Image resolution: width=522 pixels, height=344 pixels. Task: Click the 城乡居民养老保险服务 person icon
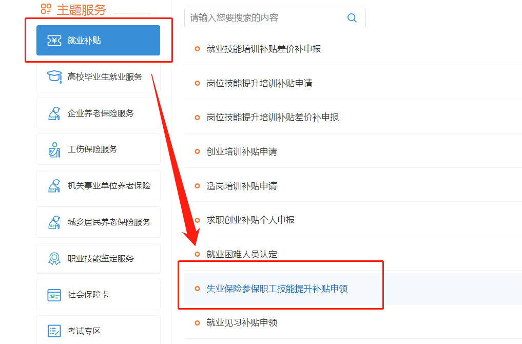[54, 222]
